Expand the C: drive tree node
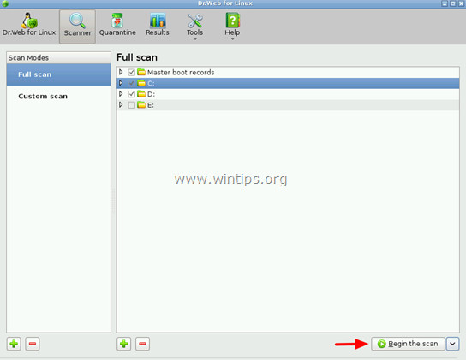The height and width of the screenshot is (360, 466). 121,83
